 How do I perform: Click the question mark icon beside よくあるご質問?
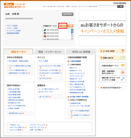(123, 51)
